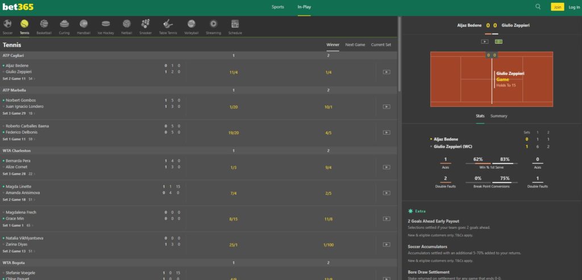Open the Bore Draw Settlement offer
Image resolution: width=582 pixels, height=280 pixels.
[429, 272]
